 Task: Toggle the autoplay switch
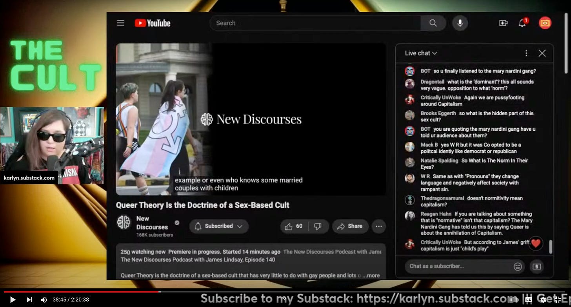(x=514, y=300)
